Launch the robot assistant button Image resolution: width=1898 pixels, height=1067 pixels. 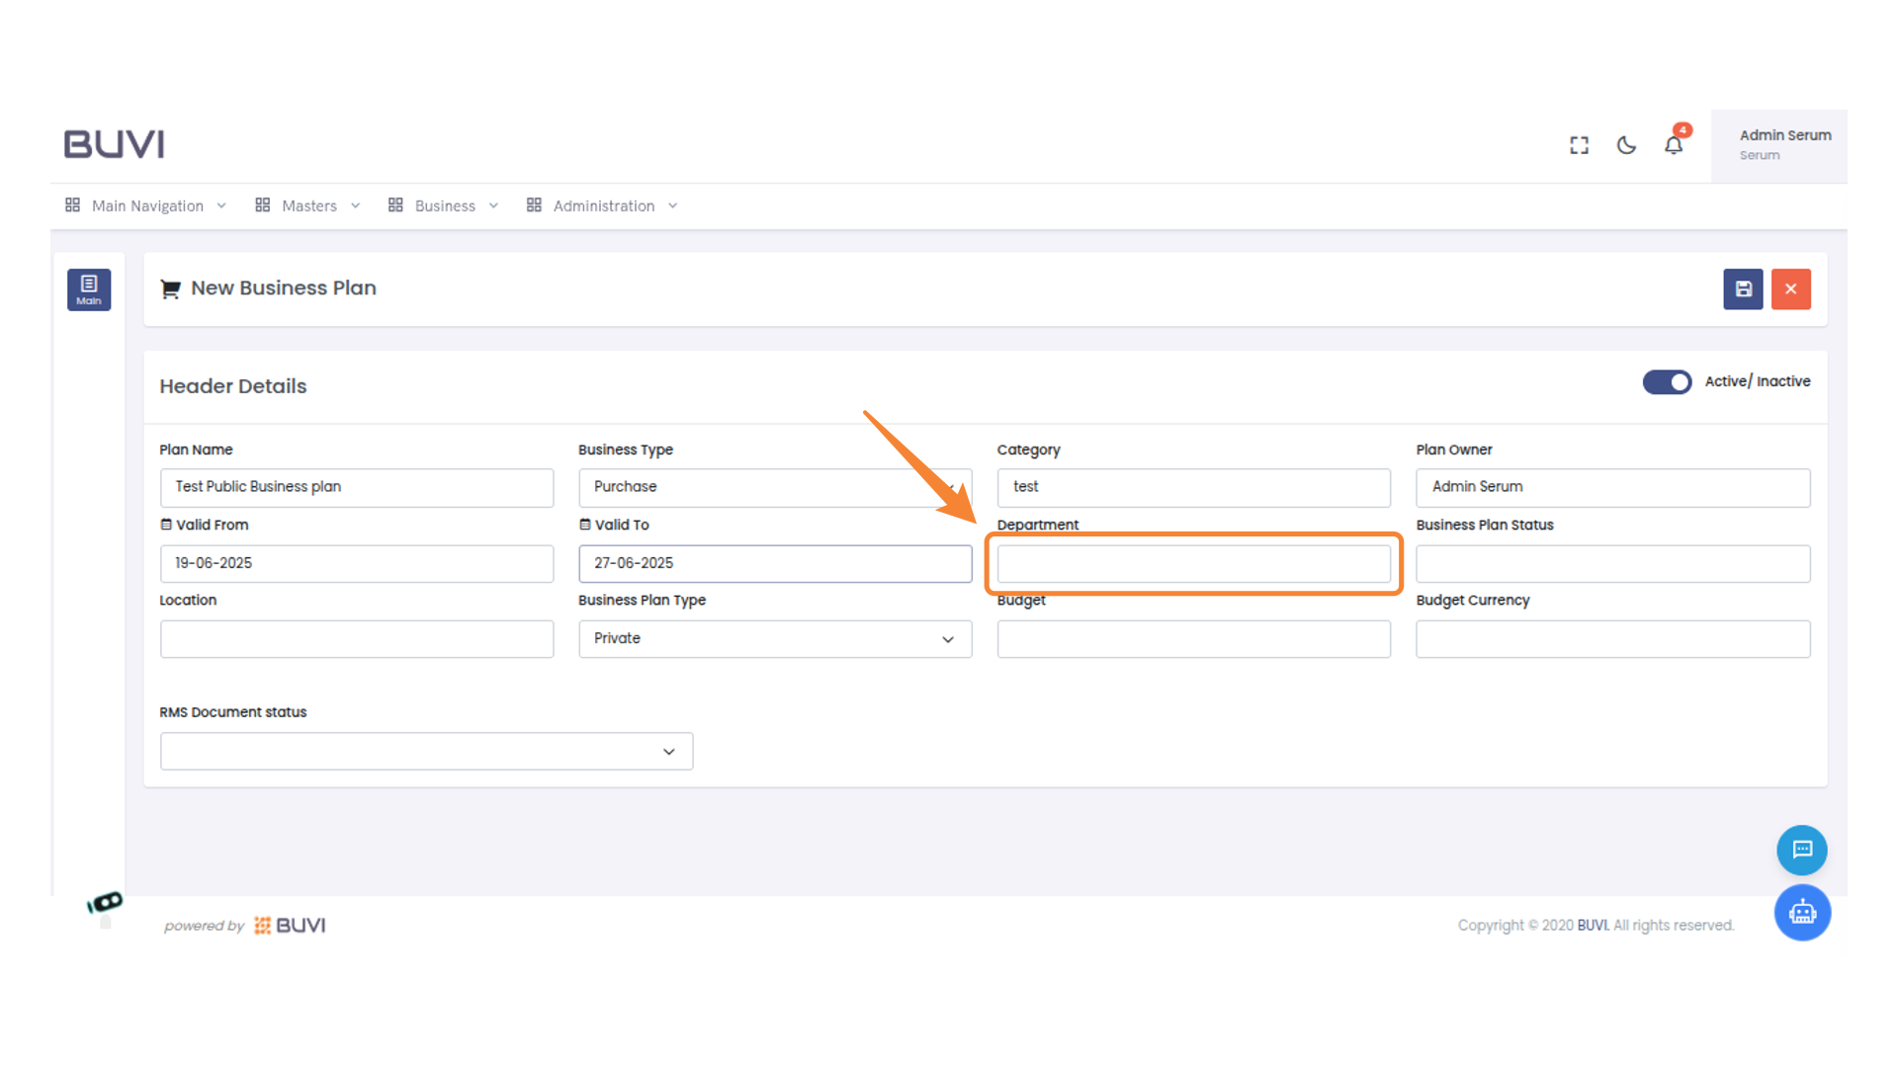coord(1801,912)
